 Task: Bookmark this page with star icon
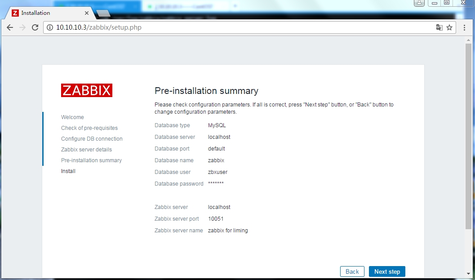pyautogui.click(x=449, y=27)
